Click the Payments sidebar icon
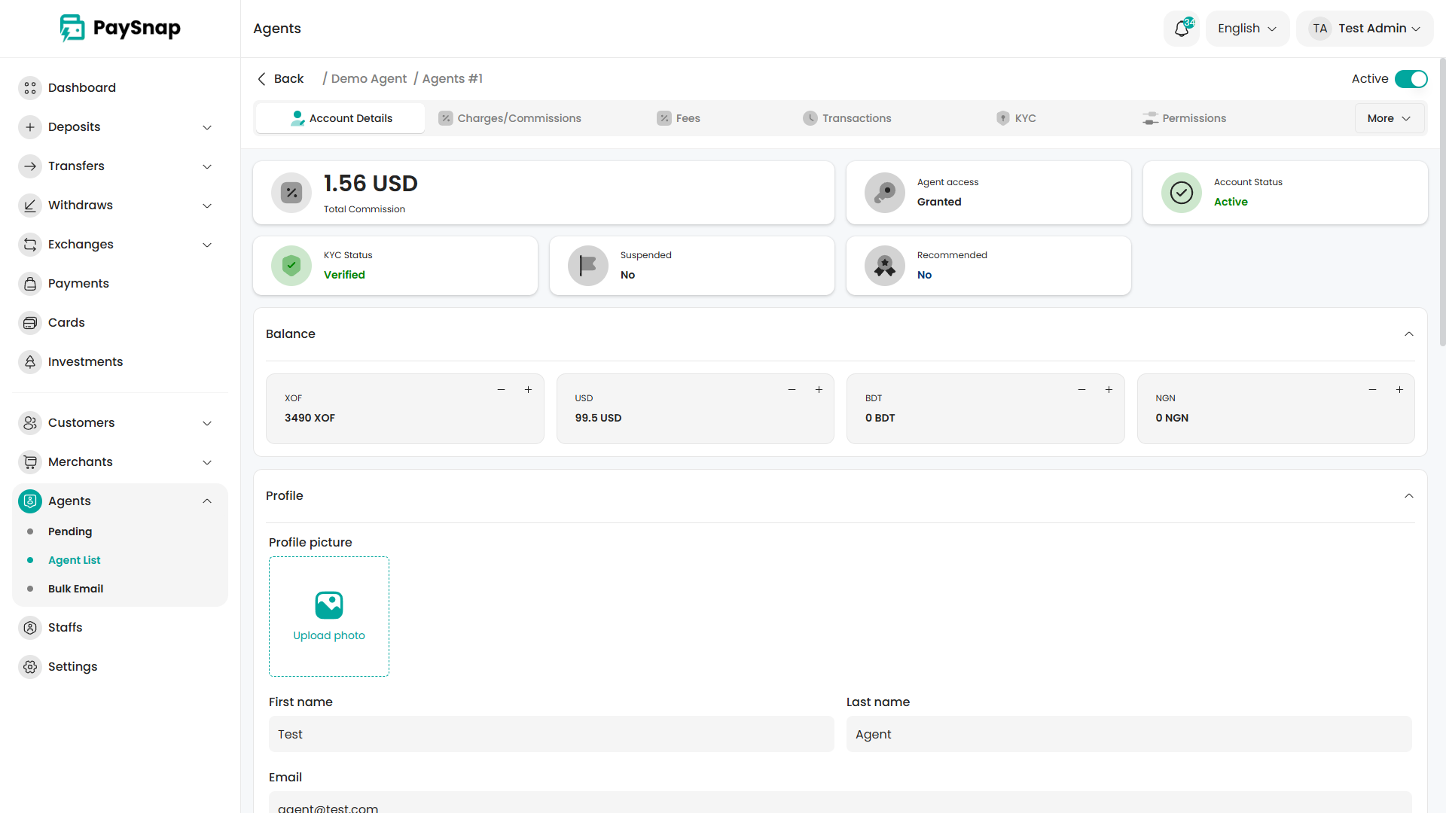The width and height of the screenshot is (1446, 813). pyautogui.click(x=30, y=284)
